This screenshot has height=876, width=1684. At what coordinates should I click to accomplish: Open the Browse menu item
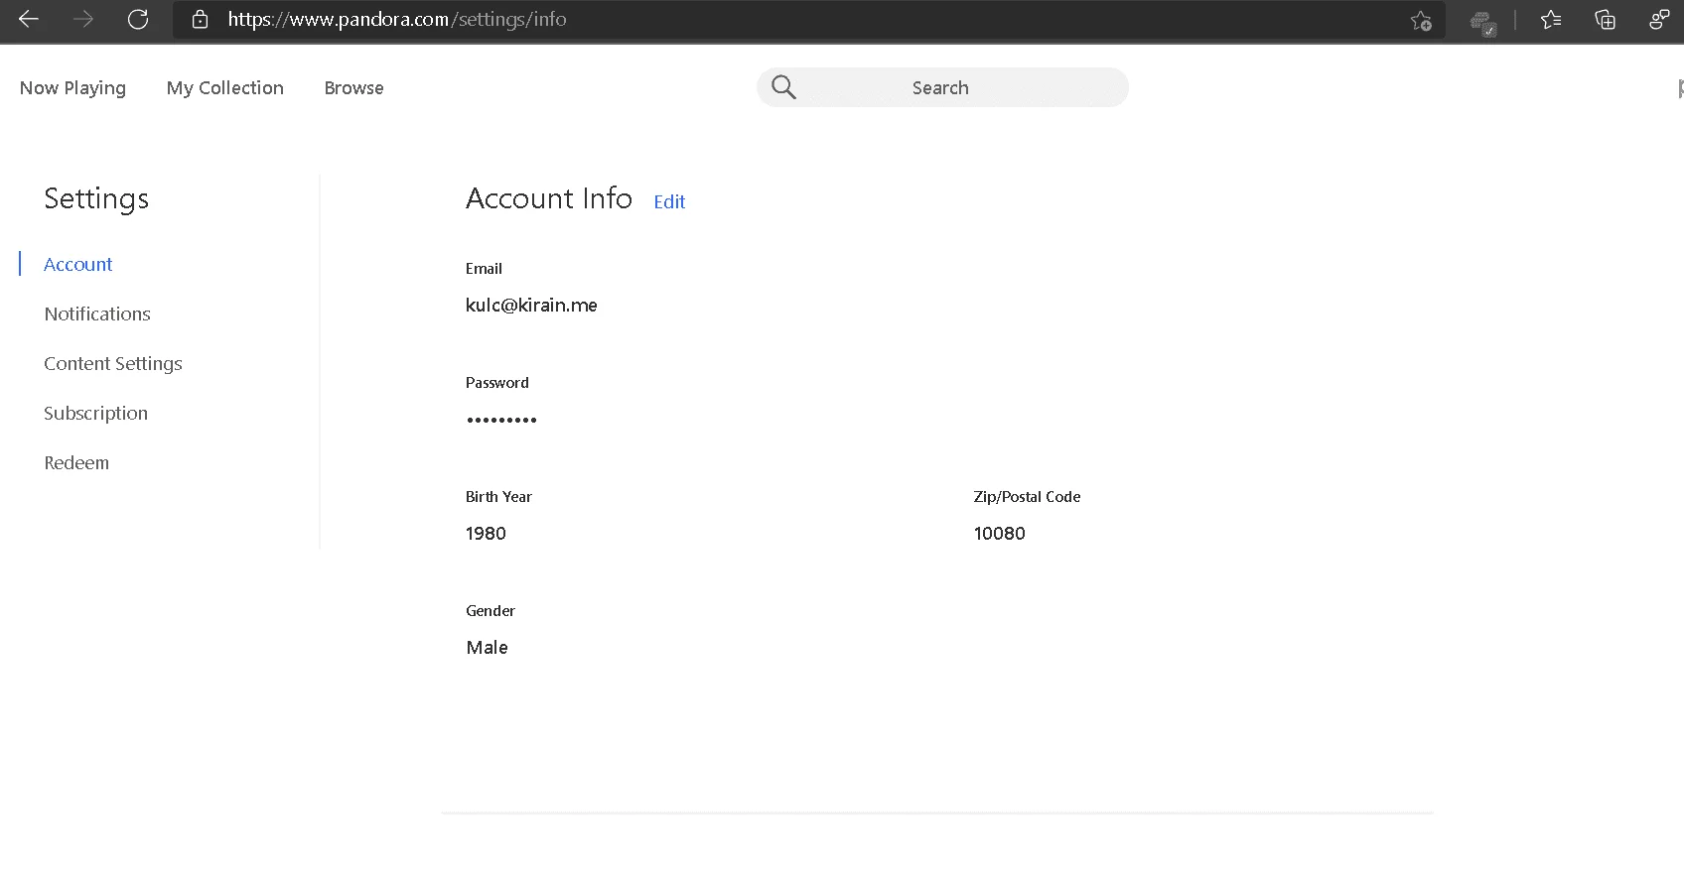[353, 87]
